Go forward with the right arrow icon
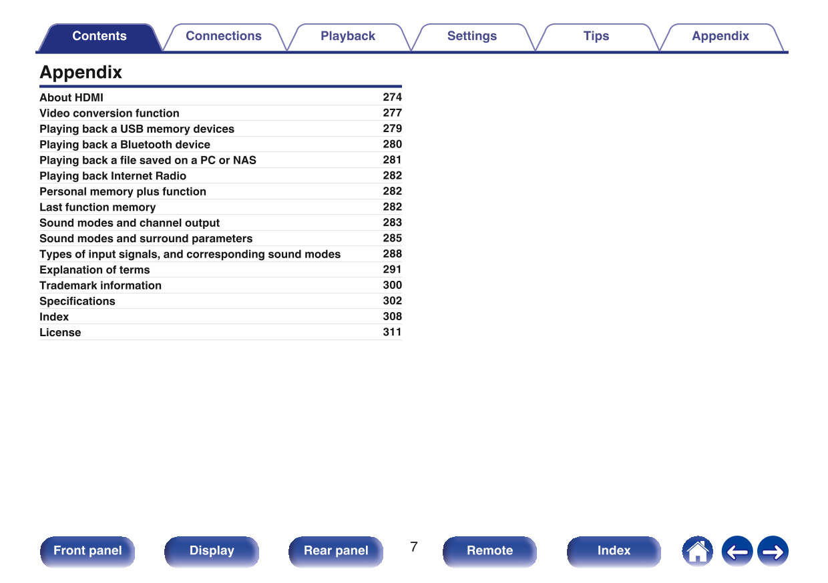Viewport: 828px width, 583px height. (773, 552)
